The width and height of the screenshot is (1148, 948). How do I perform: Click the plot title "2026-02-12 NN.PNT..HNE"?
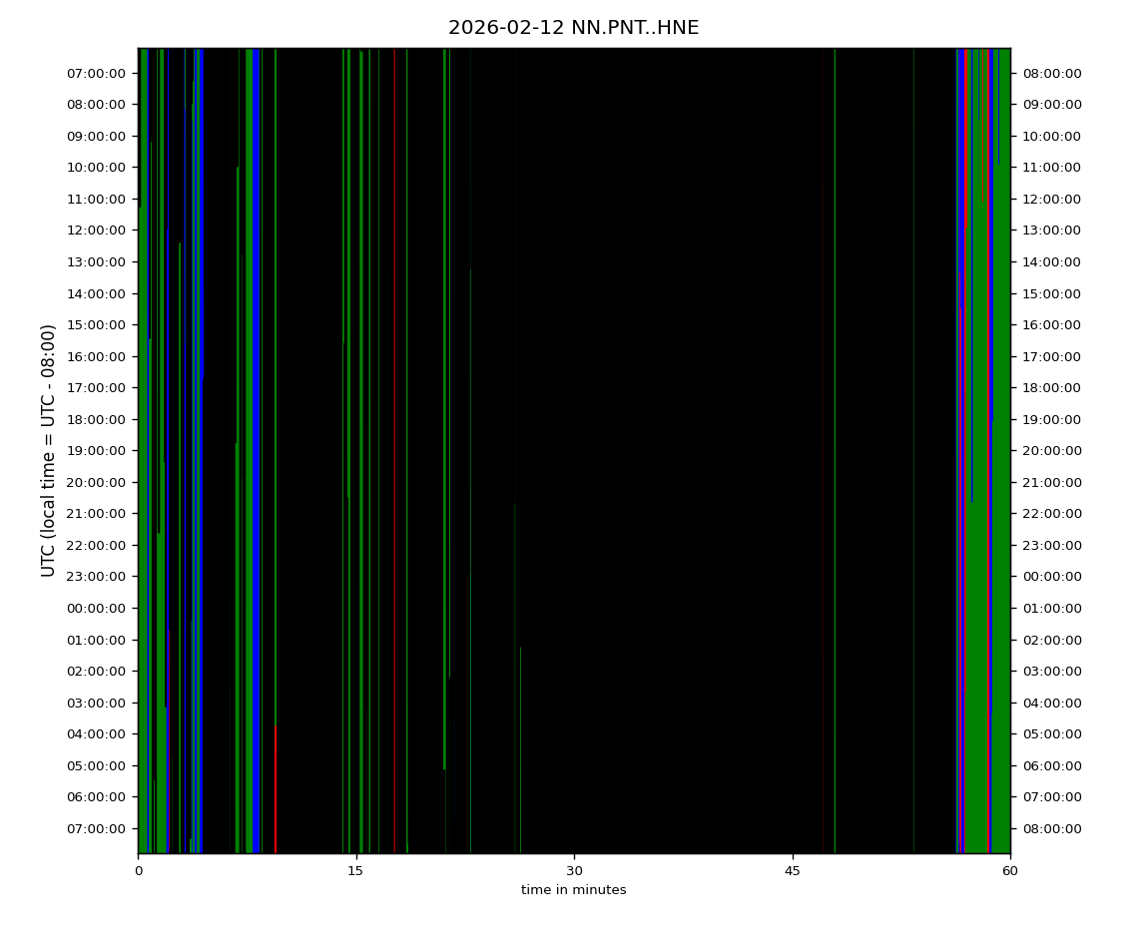click(x=573, y=28)
